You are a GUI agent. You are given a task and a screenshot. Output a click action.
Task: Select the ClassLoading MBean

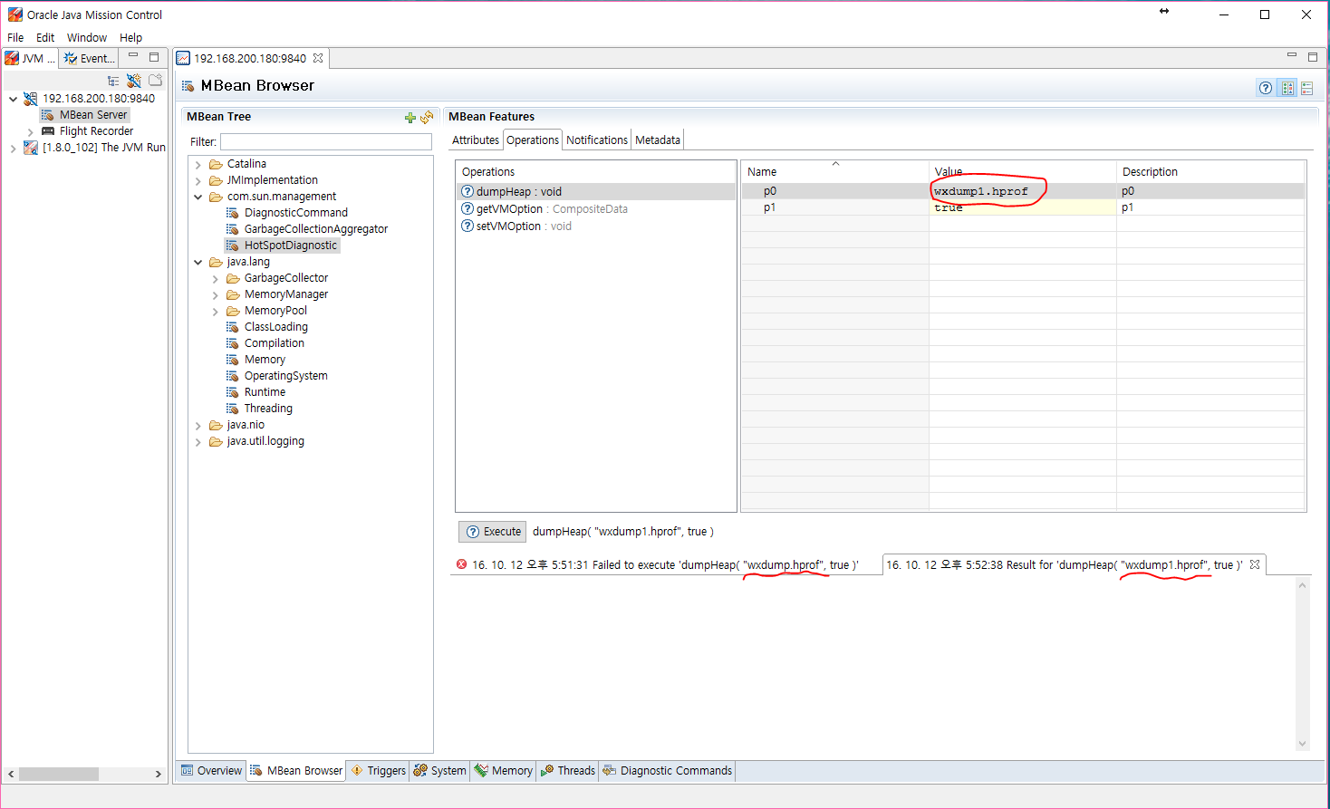275,327
